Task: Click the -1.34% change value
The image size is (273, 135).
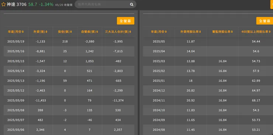Action: [x=46, y=4]
